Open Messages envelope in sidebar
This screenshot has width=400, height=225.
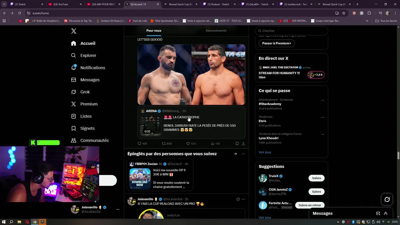tap(85, 80)
